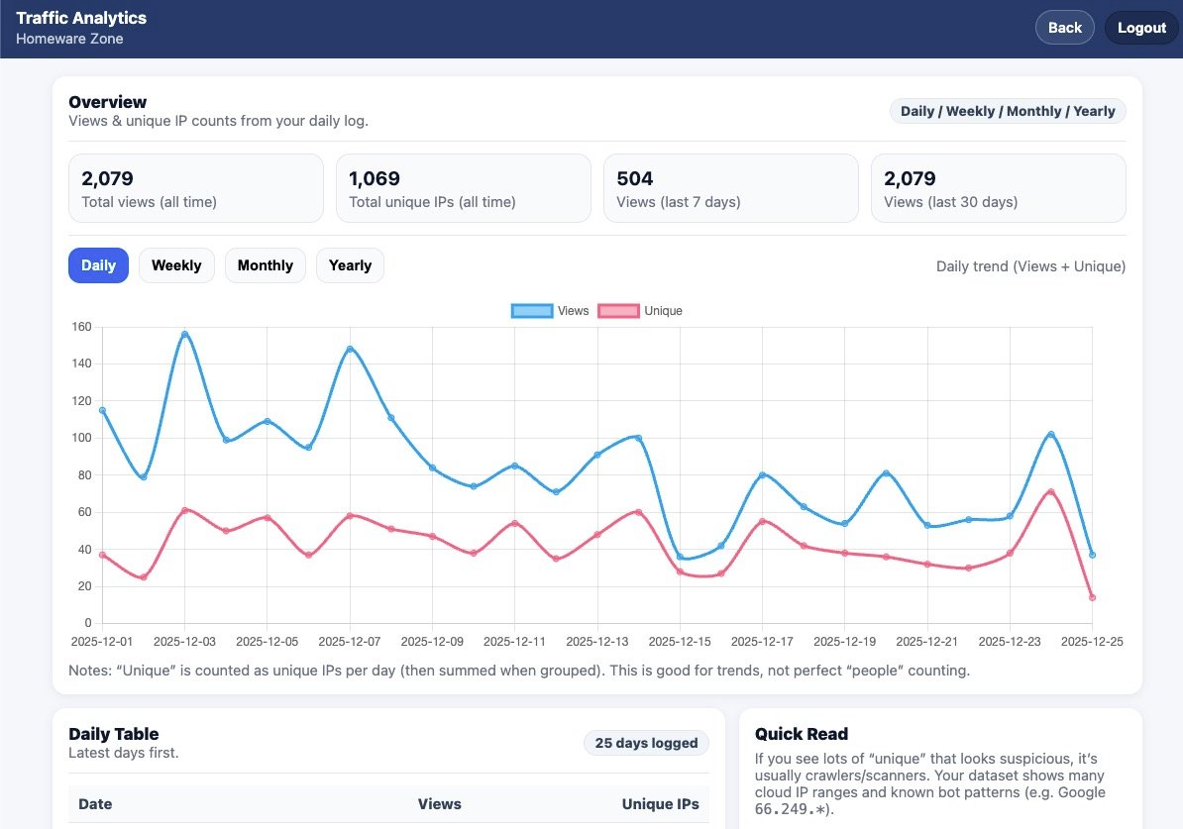Sort the Daily Table by the Date column
This screenshot has width=1183, height=829.
95,803
